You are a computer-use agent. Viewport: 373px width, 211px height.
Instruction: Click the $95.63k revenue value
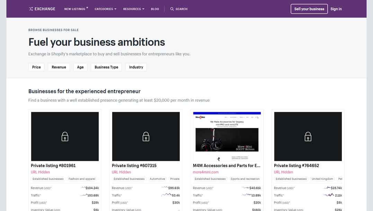pyautogui.click(x=174, y=188)
